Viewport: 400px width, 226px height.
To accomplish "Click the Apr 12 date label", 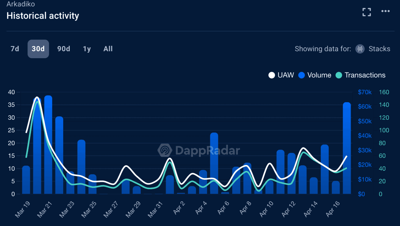I will [289, 209].
